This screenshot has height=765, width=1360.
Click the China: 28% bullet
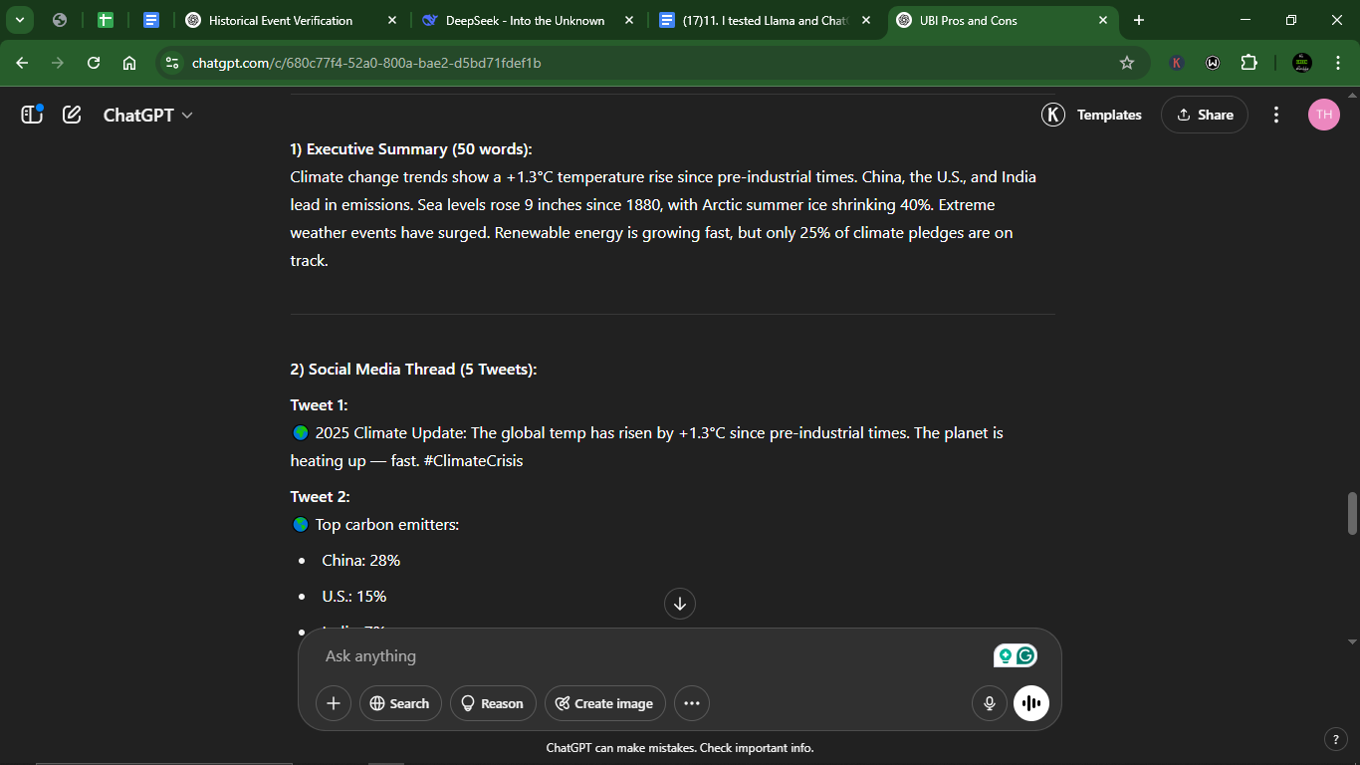click(360, 561)
